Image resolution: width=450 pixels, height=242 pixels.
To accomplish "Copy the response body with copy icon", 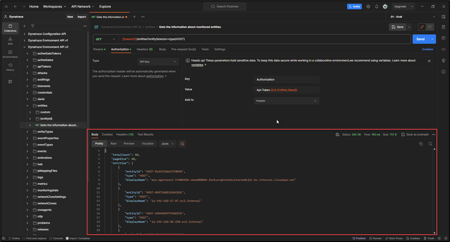I will (421, 144).
